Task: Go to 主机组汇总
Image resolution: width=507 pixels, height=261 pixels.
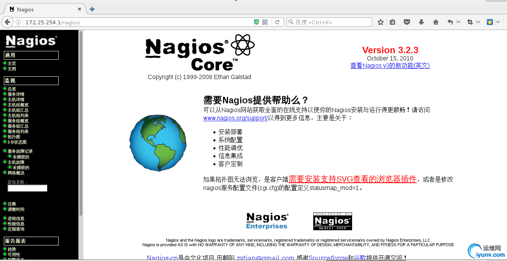Action: click(18, 110)
